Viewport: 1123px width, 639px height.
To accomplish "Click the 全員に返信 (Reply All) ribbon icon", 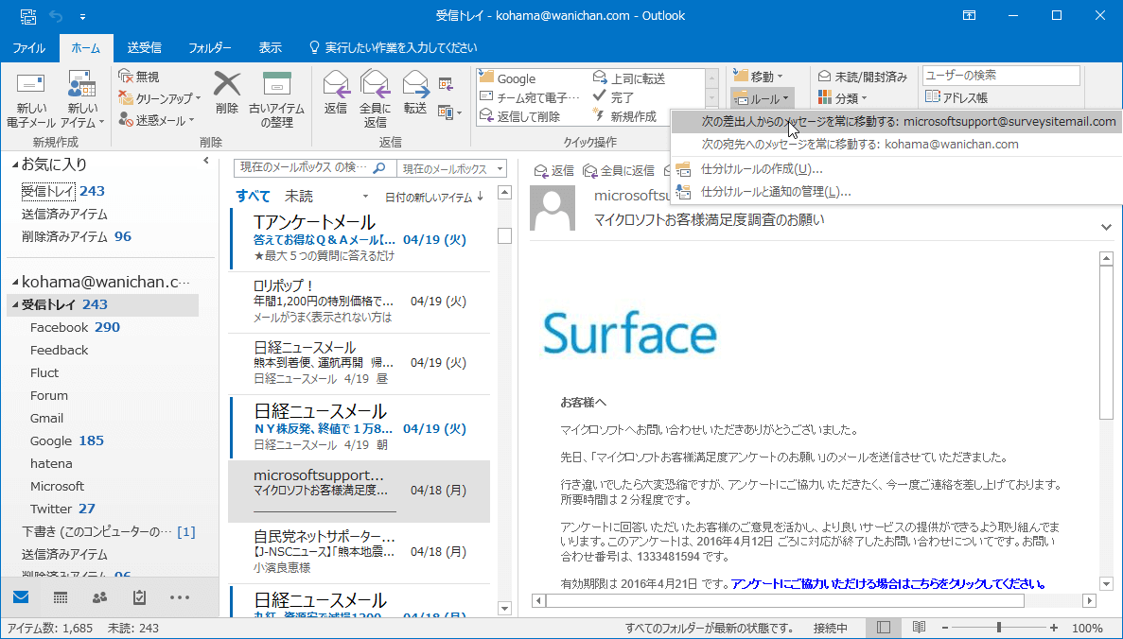I will click(375, 86).
